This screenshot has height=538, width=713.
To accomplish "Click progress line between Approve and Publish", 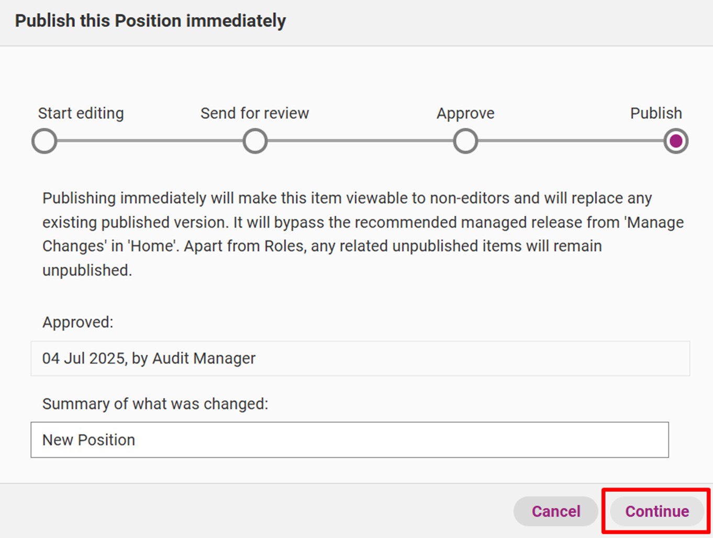I will pos(571,141).
